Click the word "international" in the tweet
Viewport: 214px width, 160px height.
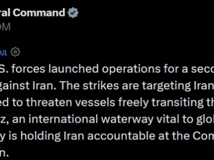click(63, 119)
